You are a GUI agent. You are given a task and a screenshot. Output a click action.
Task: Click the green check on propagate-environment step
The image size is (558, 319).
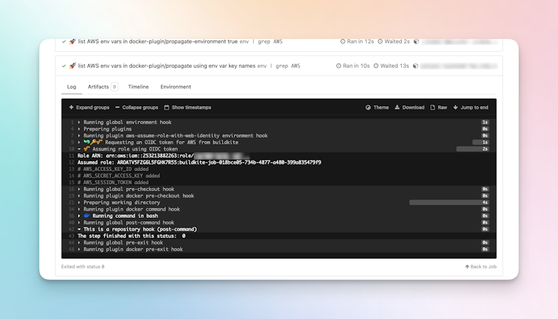pyautogui.click(x=63, y=42)
